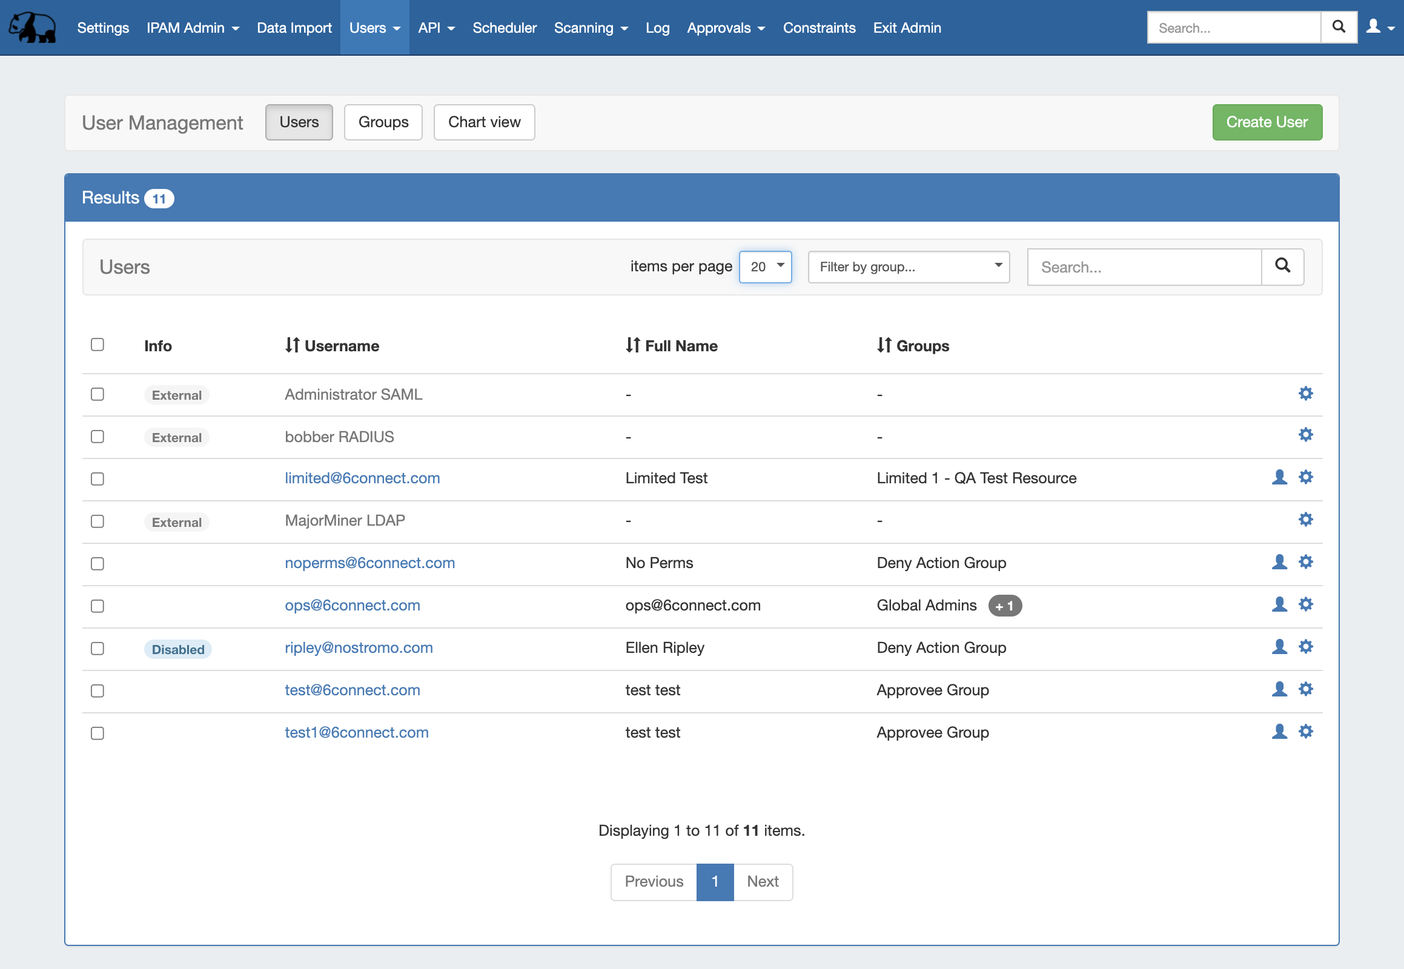
Task: Click the gear icon for Administrator SAML
Action: pos(1306,394)
